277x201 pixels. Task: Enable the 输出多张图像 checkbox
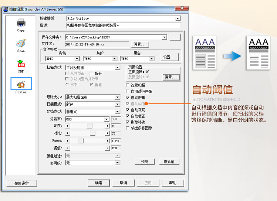pyautogui.click(x=128, y=128)
